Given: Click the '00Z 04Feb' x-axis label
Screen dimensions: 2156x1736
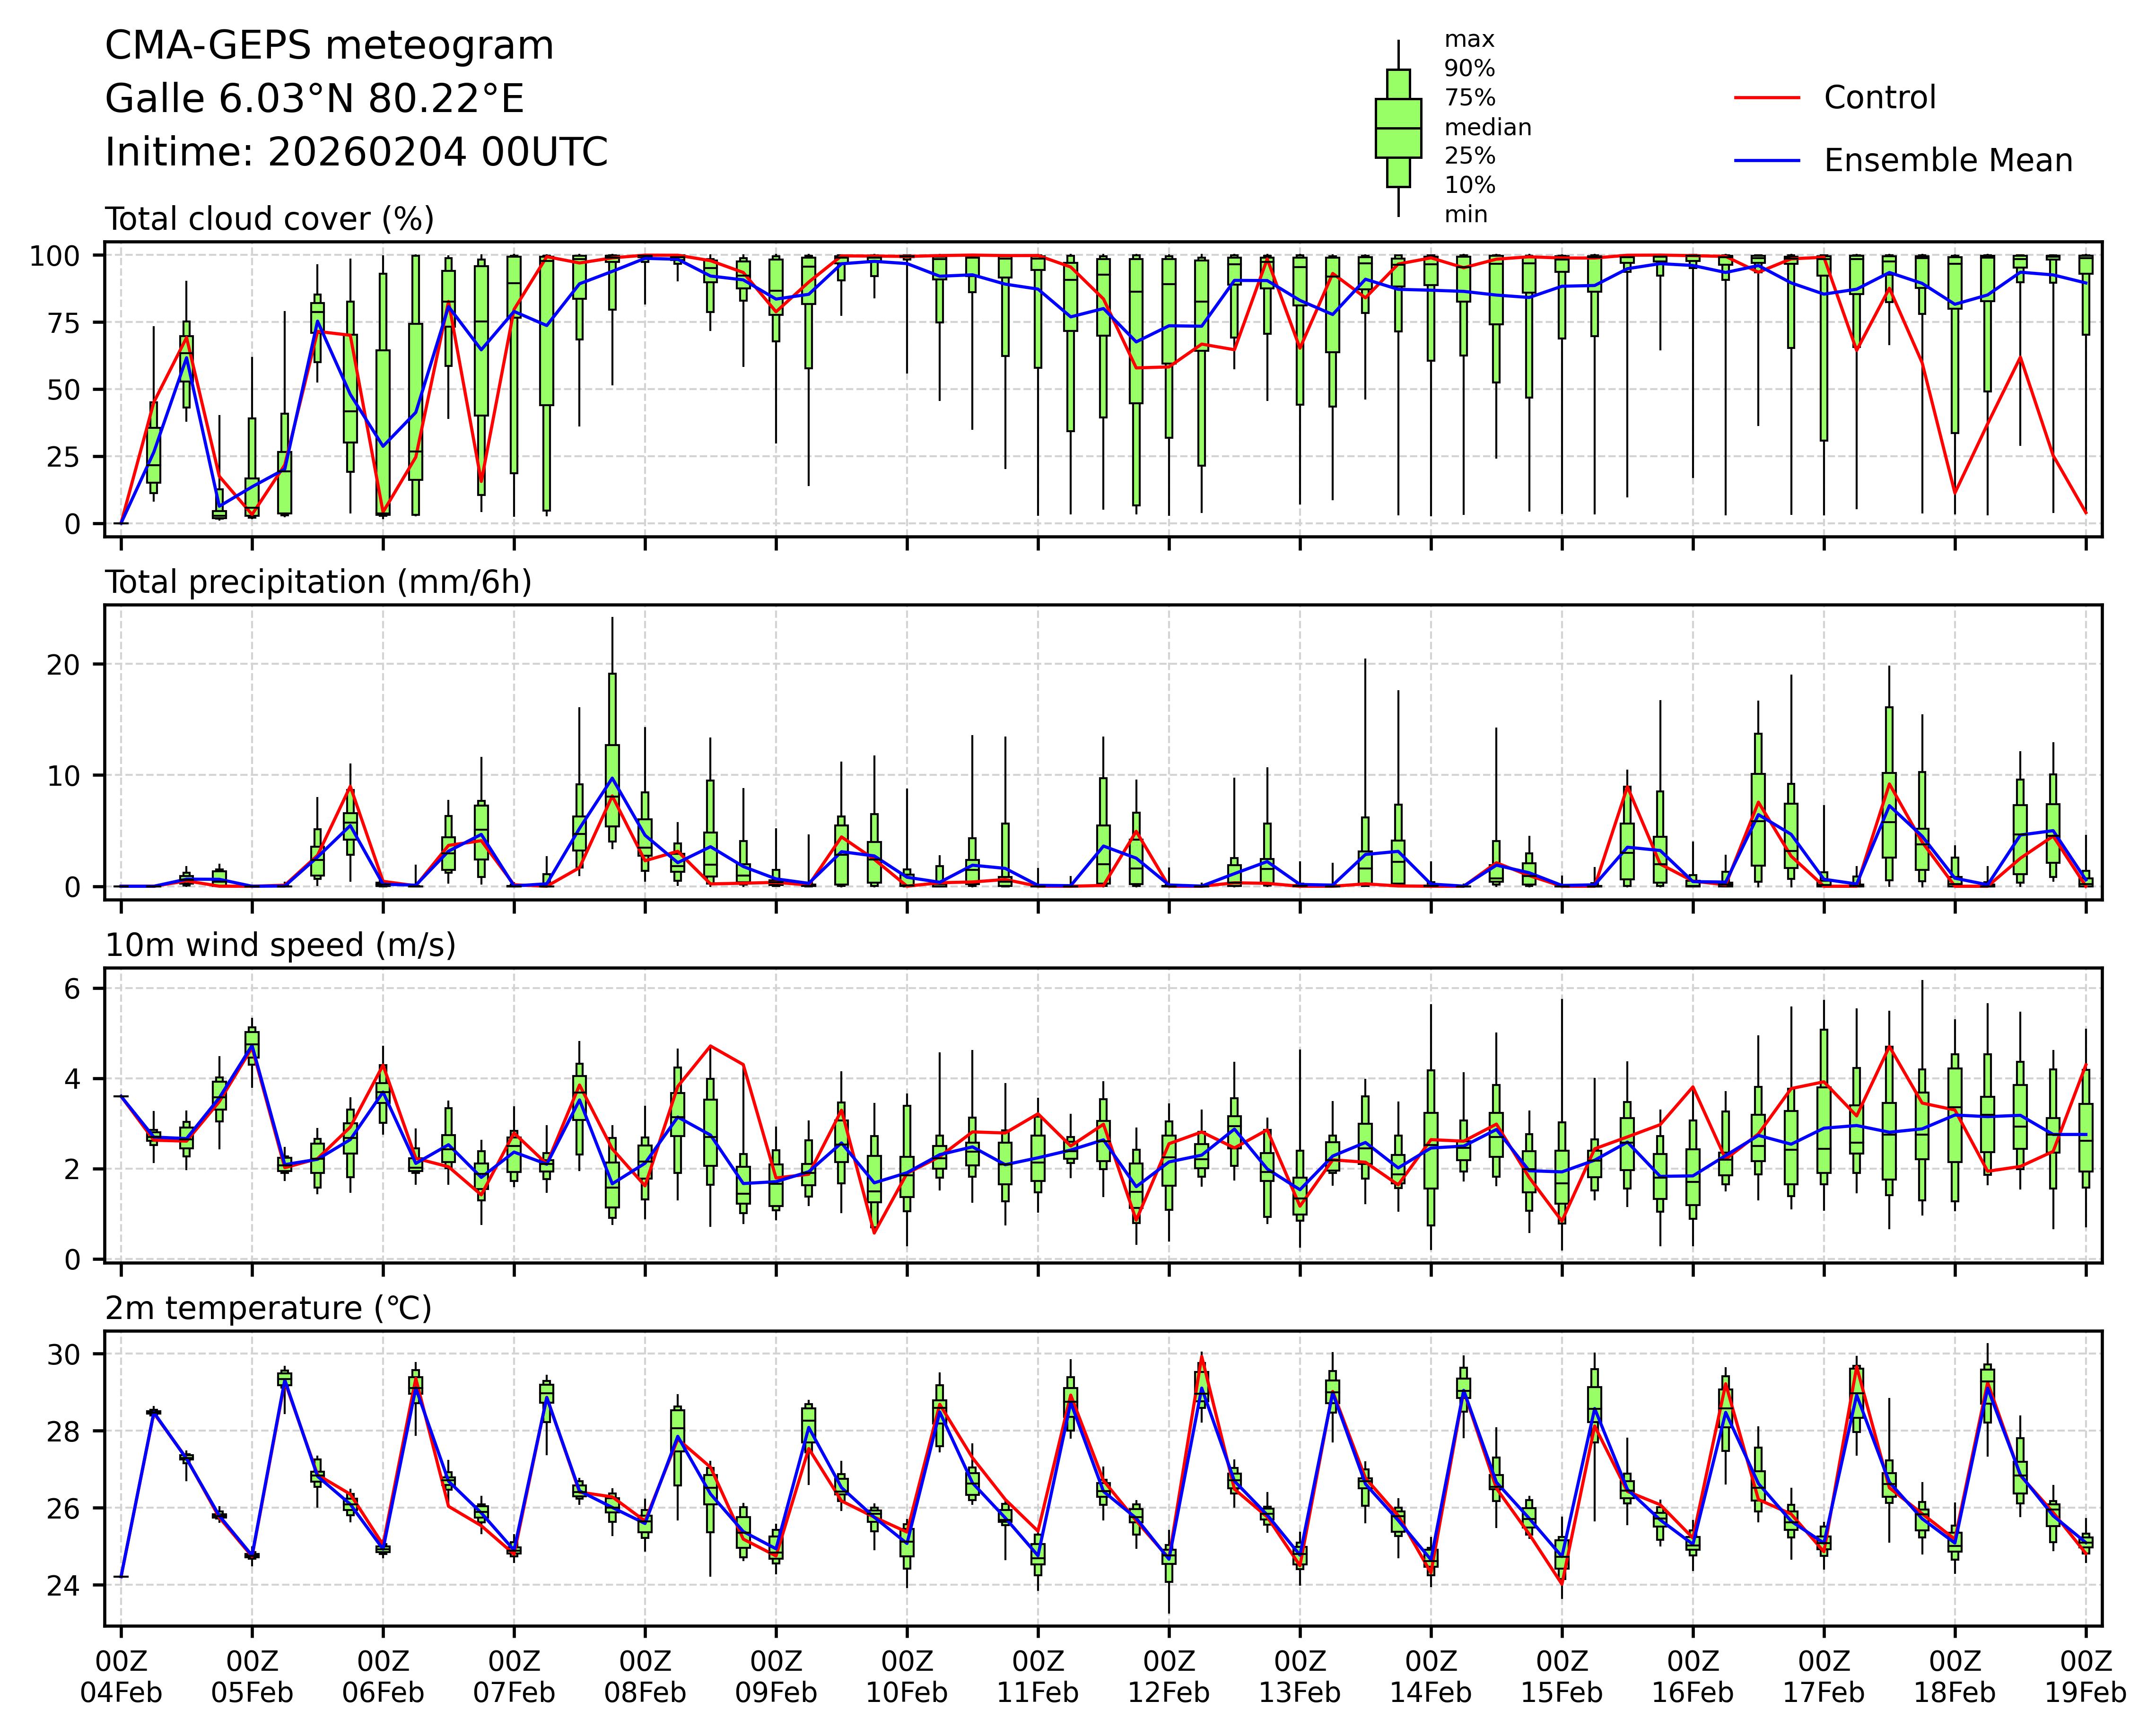Looking at the screenshot, I should point(121,1677).
